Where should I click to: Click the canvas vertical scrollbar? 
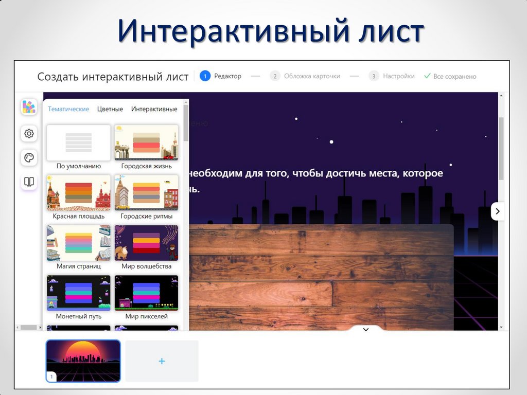pyautogui.click(x=501, y=149)
